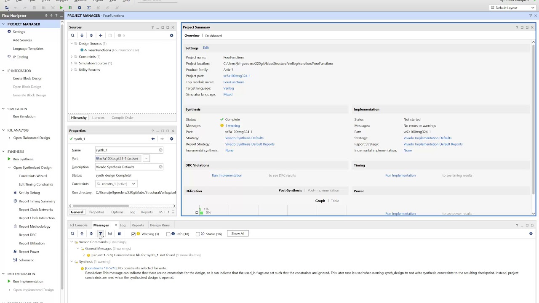Open the bottom-panel Reports tab

138,225
